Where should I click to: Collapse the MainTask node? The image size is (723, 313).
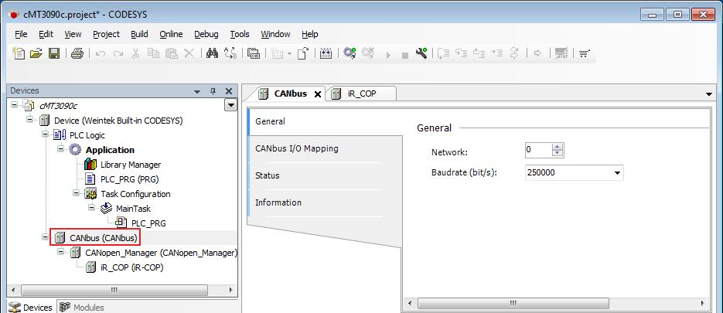tap(92, 208)
